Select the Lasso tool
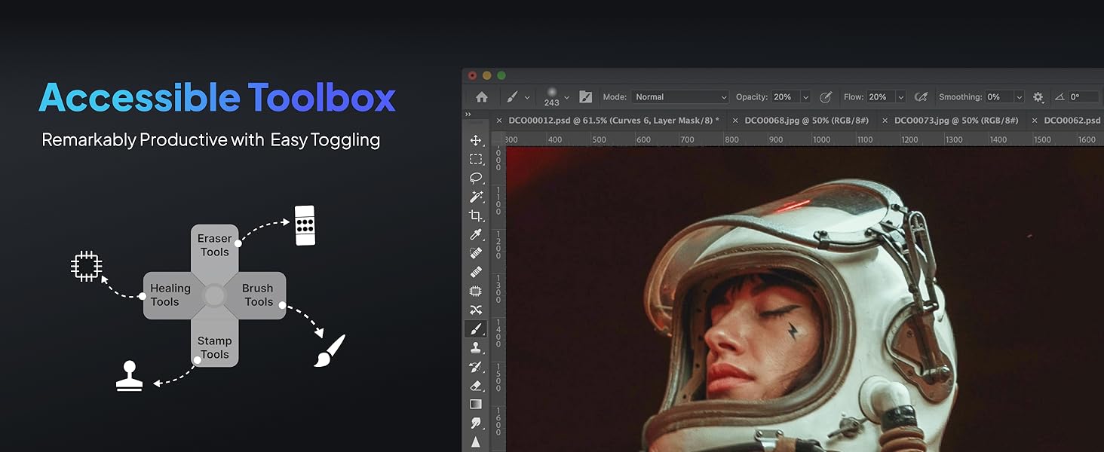This screenshot has width=1104, height=452. tap(476, 178)
